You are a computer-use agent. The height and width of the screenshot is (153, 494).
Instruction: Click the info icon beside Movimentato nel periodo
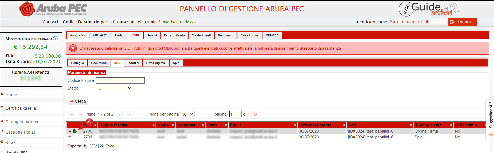pos(55,38)
